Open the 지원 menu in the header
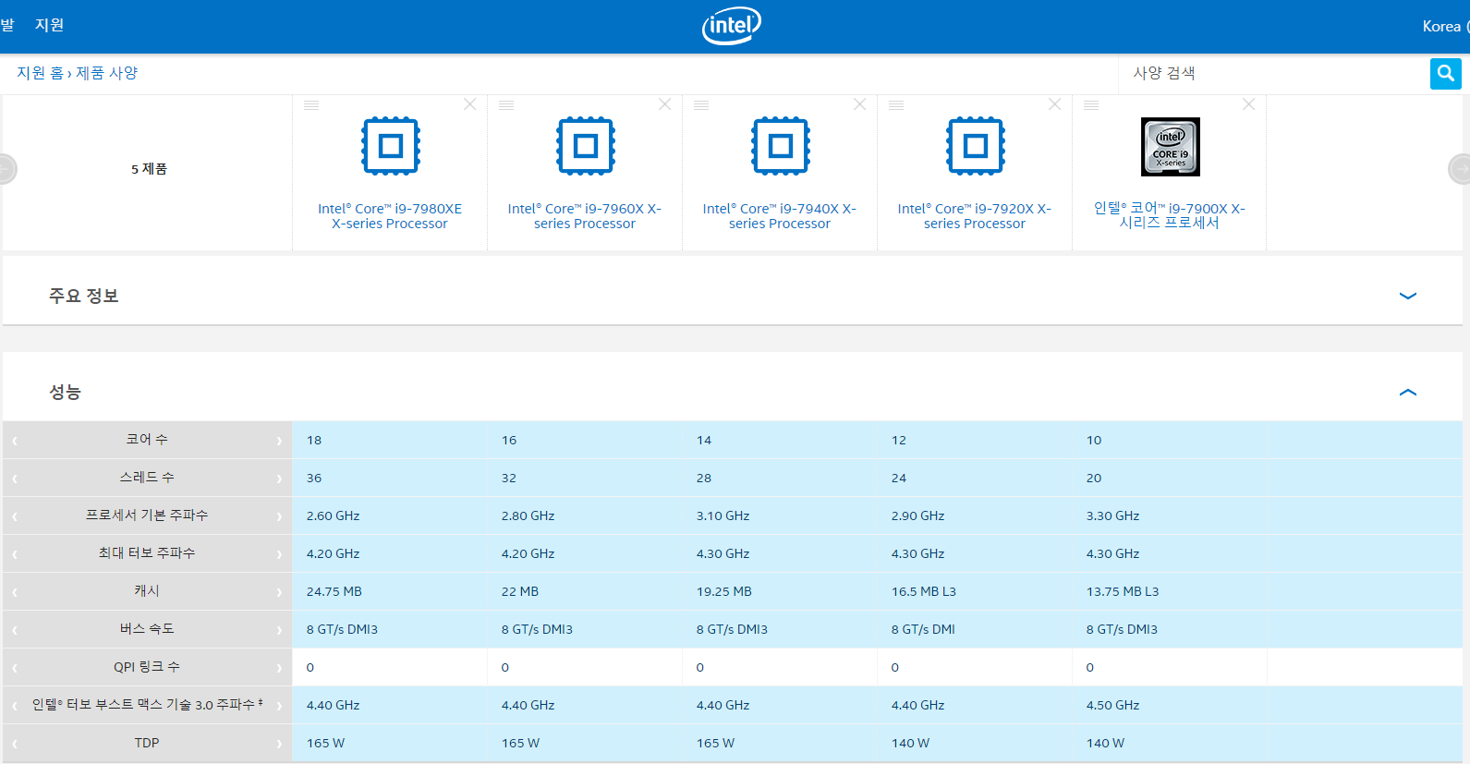This screenshot has height=764, width=1470. 50,25
